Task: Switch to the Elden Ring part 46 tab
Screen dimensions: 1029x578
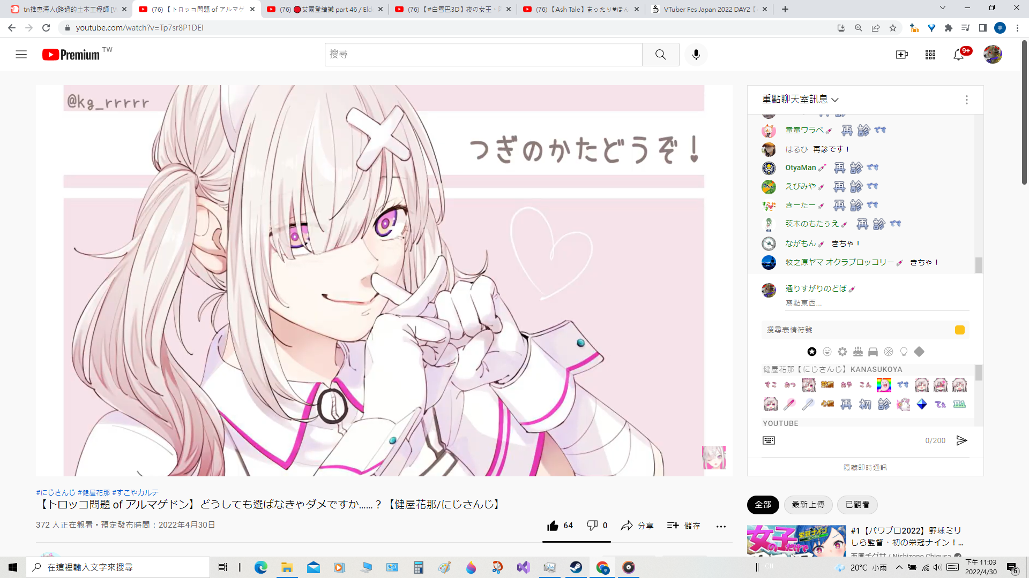Action: click(325, 9)
